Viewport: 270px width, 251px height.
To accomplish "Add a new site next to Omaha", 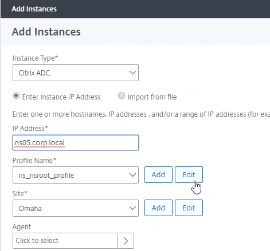I will (158, 208).
